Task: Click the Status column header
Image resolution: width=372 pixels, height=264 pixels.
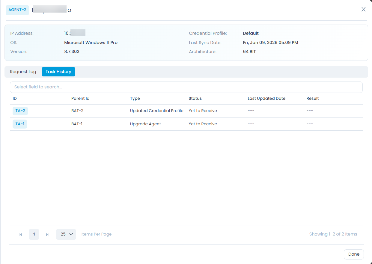Action: pos(195,98)
